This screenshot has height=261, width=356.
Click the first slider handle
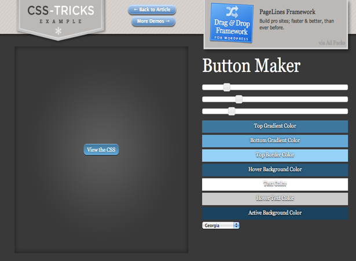[226, 87]
